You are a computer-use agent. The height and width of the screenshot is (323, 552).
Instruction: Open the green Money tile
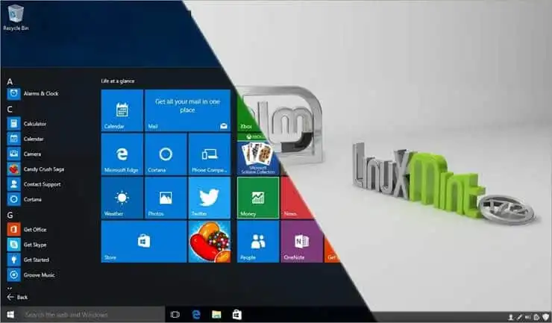coord(258,198)
